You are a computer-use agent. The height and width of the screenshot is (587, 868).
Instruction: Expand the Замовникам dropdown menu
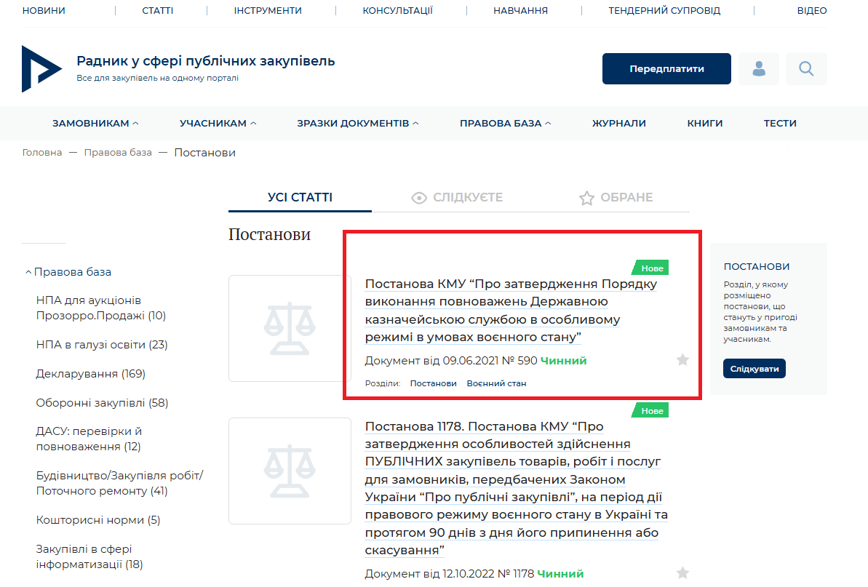95,124
